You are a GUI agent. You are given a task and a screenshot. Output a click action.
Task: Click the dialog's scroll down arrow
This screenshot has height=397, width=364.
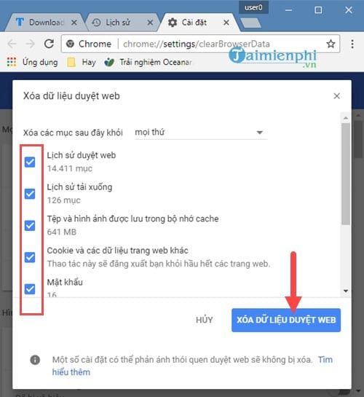(x=346, y=291)
